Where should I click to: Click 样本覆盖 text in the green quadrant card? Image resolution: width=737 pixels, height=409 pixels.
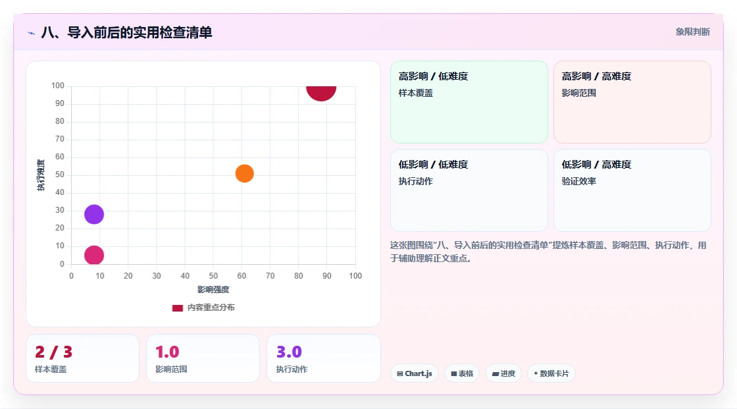415,93
